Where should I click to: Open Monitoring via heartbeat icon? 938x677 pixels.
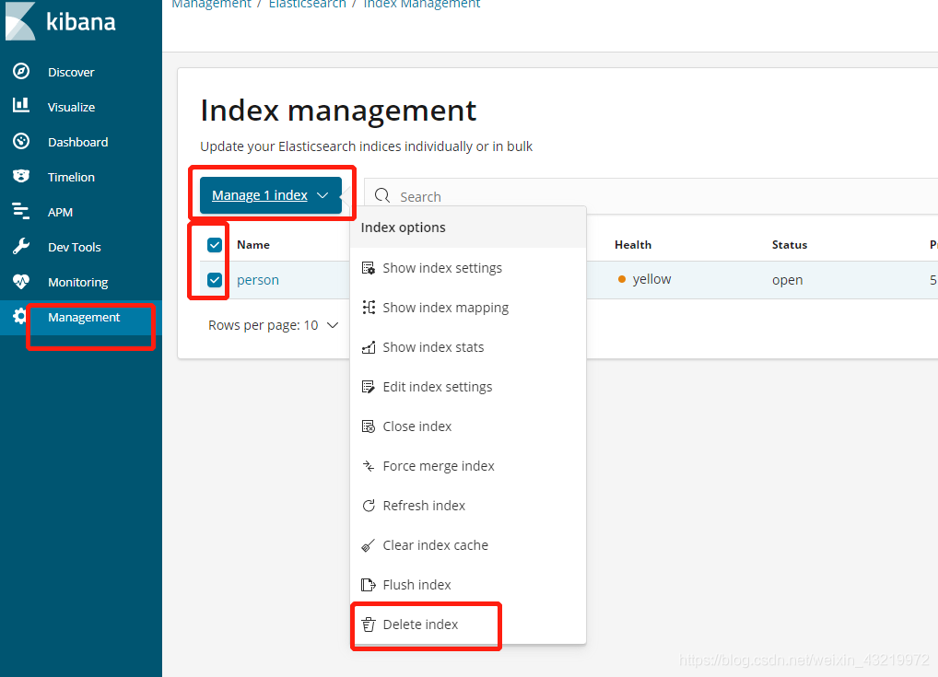pyautogui.click(x=21, y=281)
